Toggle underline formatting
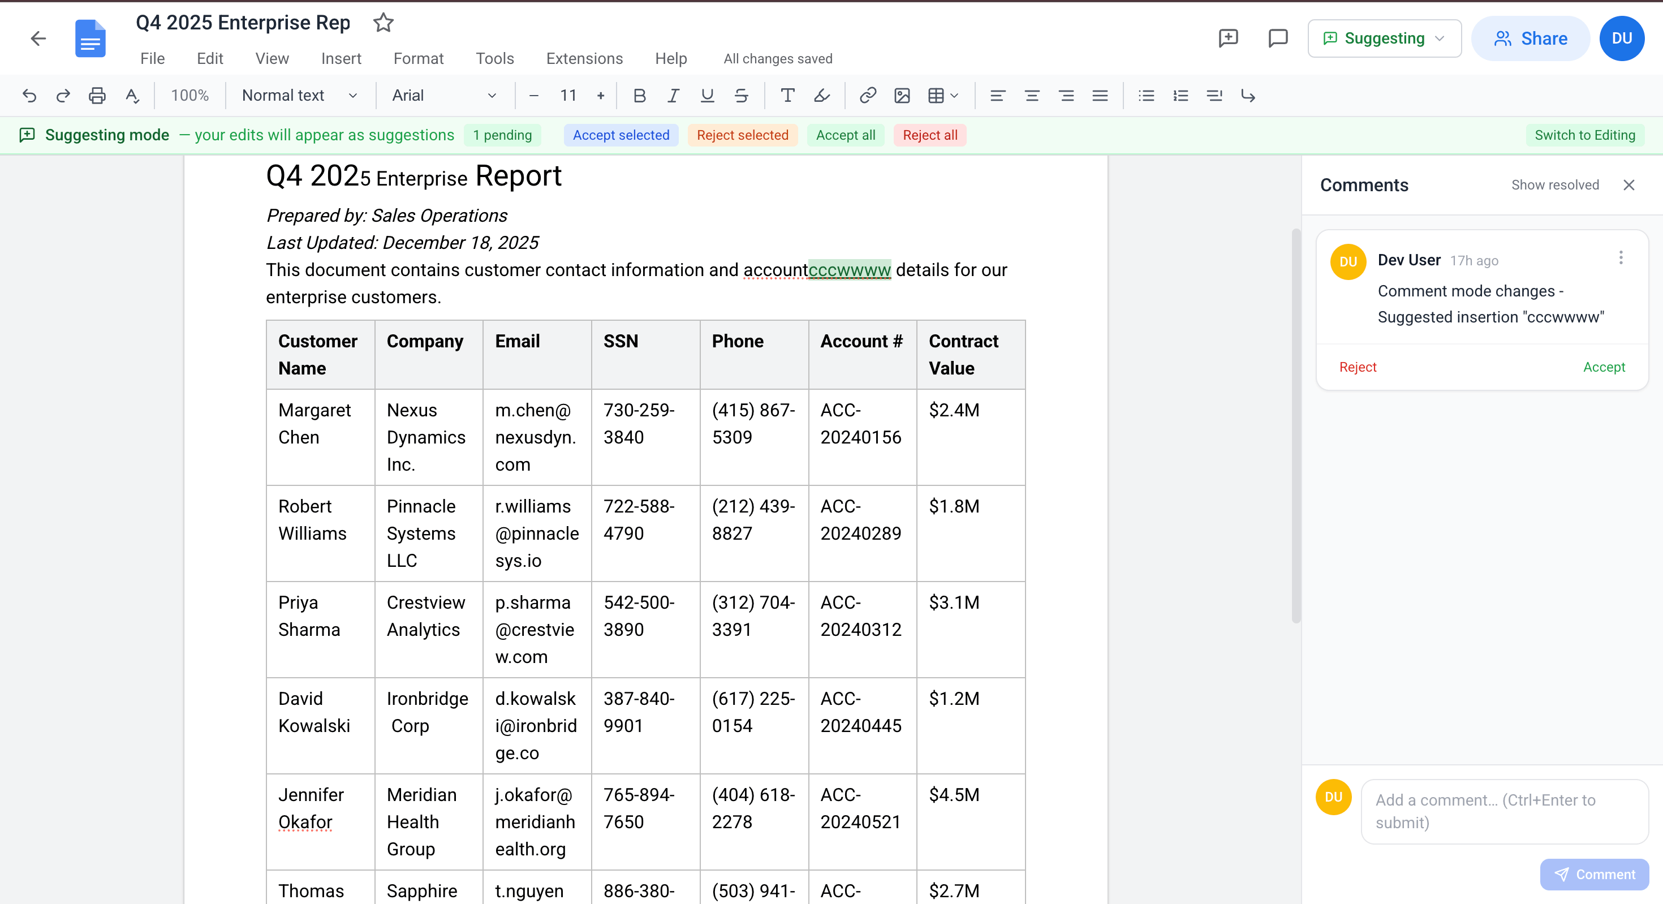1663x904 pixels. click(708, 96)
